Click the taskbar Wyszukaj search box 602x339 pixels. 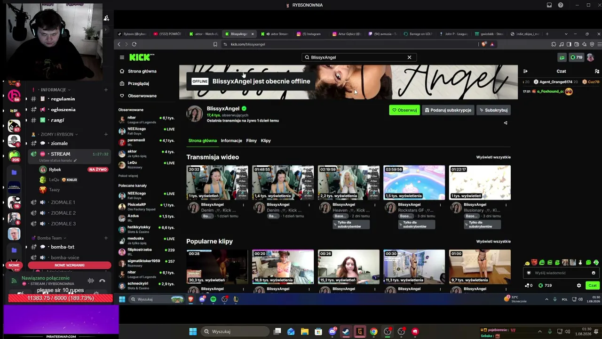pos(235,331)
